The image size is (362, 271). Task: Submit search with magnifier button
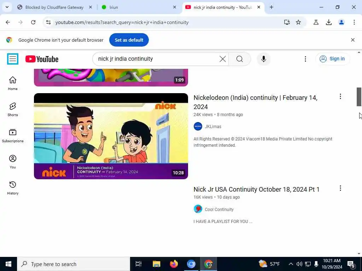pyautogui.click(x=239, y=59)
